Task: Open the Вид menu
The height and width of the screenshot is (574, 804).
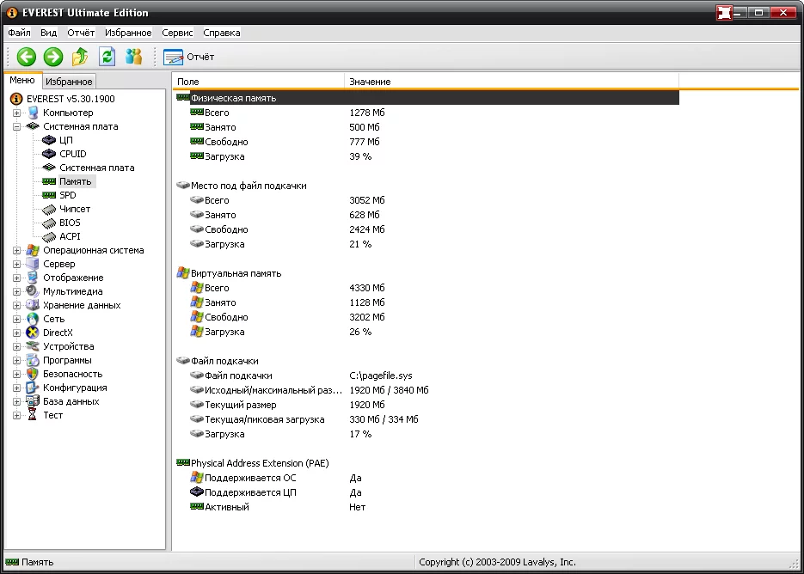Action: click(49, 33)
